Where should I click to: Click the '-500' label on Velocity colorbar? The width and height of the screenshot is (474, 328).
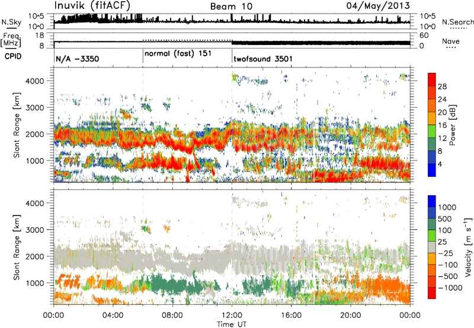[448, 276]
